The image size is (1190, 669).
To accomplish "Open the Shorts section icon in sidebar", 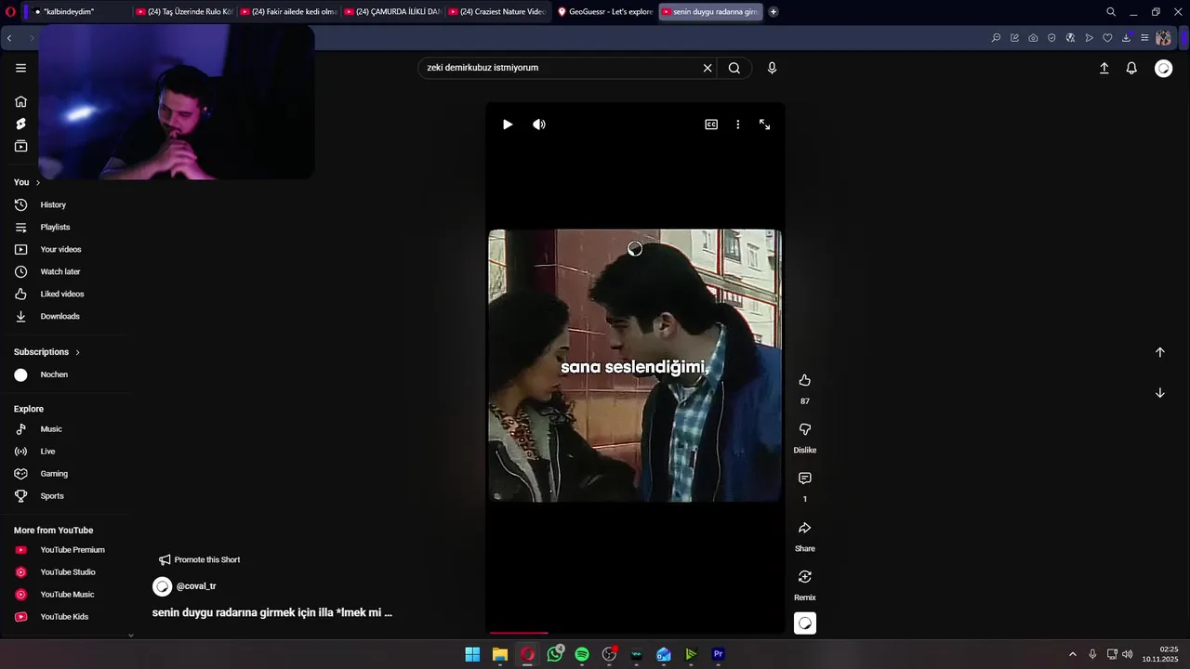I will 20,124.
